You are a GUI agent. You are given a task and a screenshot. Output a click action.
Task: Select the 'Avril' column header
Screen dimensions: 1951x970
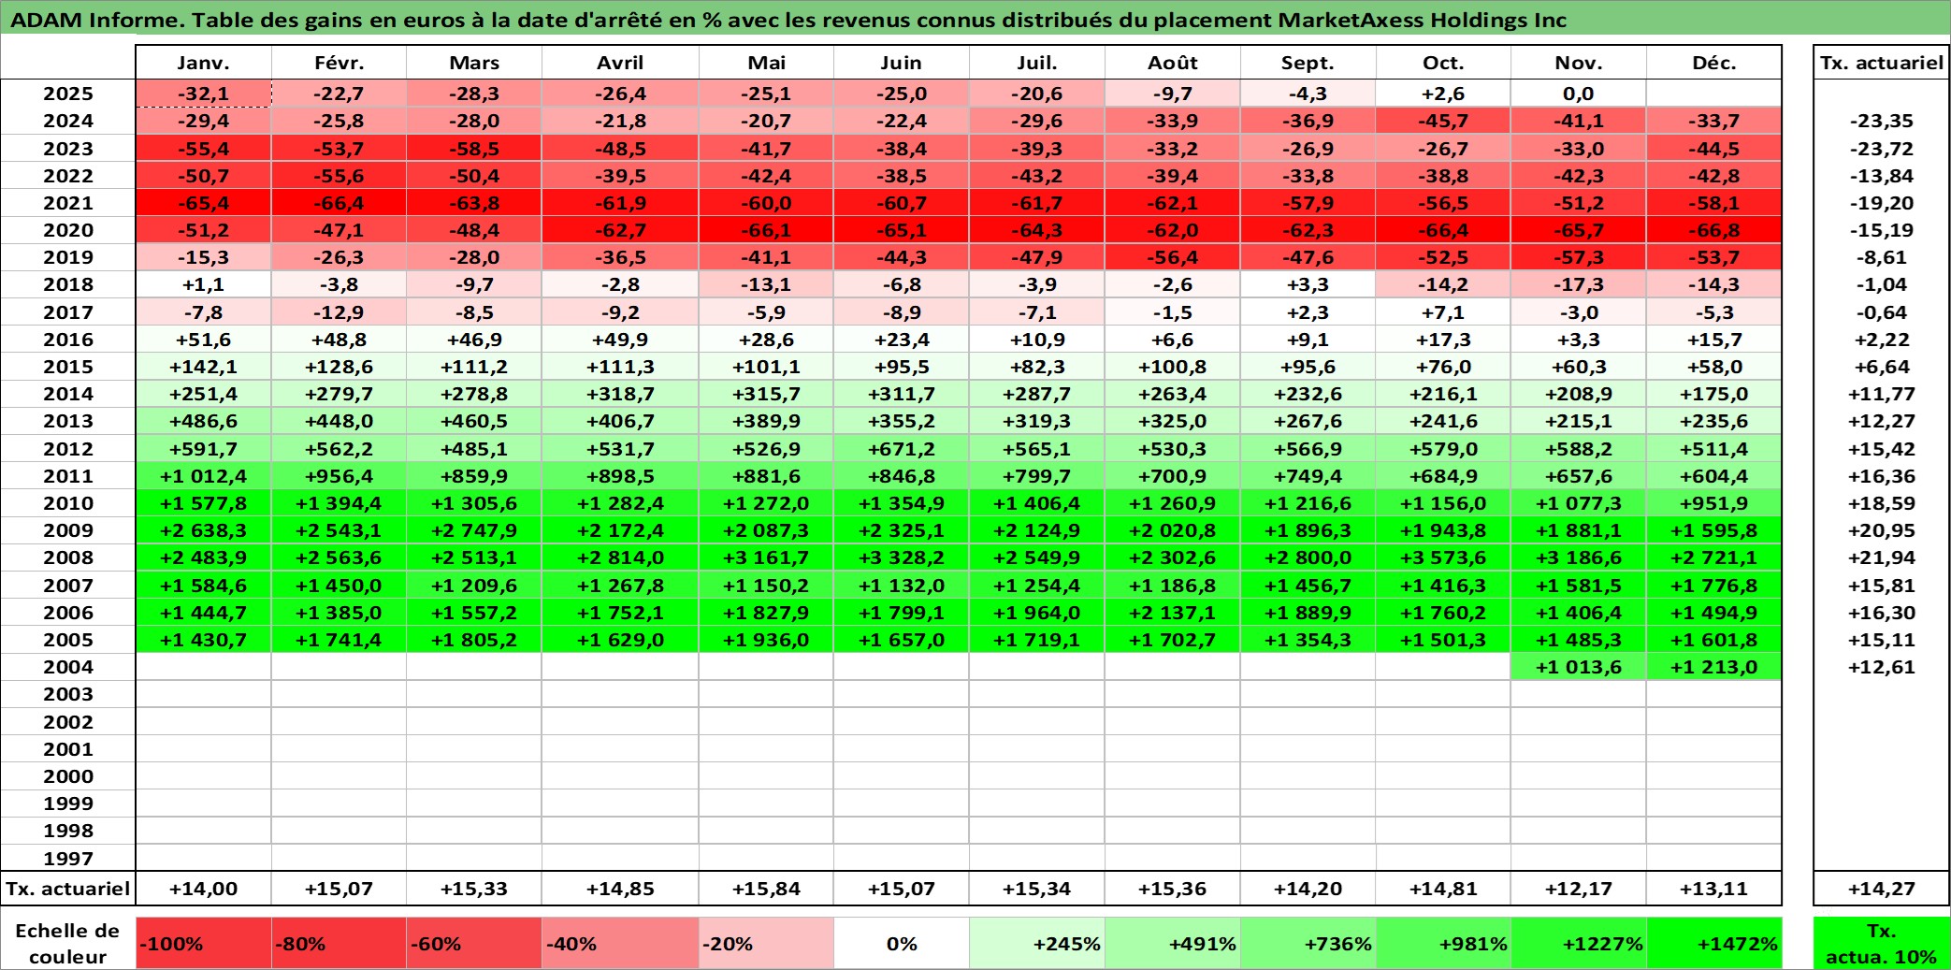[x=620, y=63]
